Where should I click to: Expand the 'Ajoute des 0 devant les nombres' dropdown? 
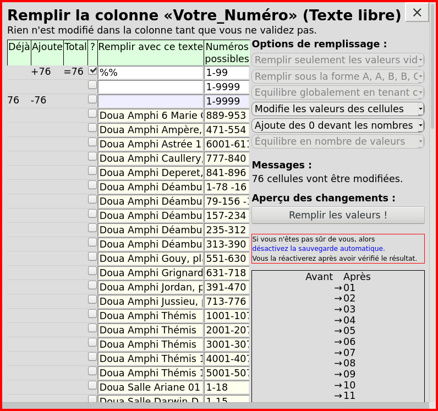[337, 125]
